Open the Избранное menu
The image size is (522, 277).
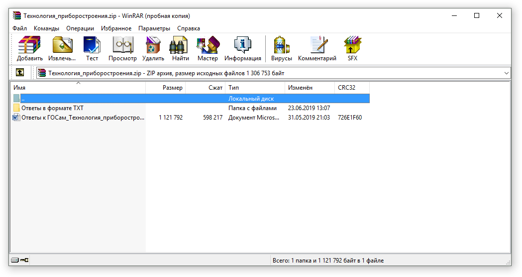click(x=116, y=28)
